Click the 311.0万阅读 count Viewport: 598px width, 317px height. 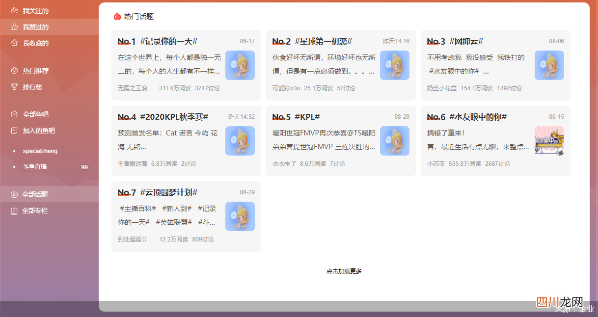[175, 88]
